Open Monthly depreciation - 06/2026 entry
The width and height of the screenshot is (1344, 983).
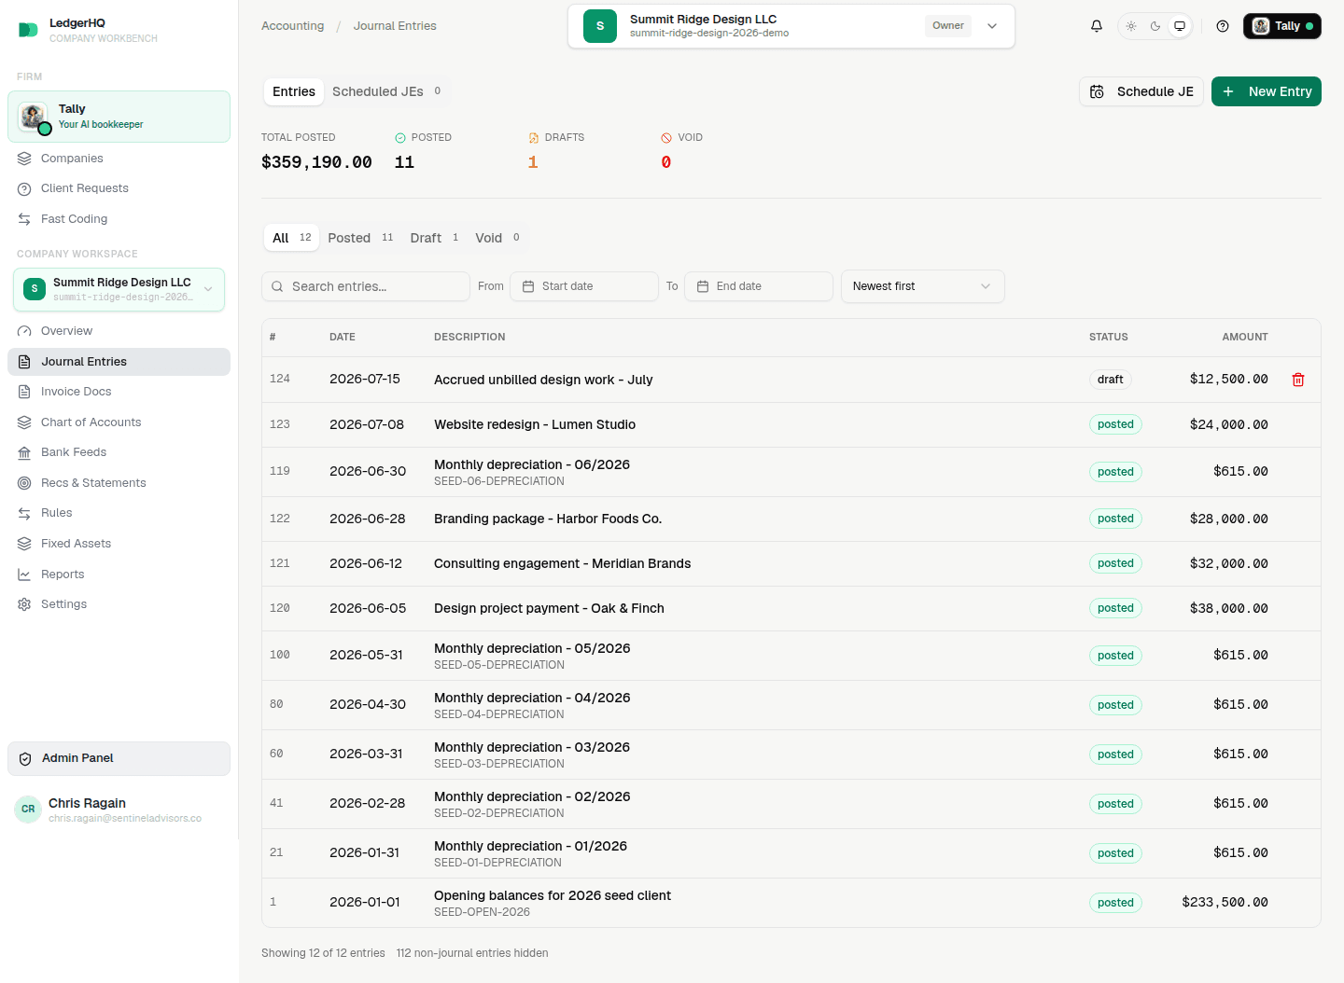click(791, 472)
